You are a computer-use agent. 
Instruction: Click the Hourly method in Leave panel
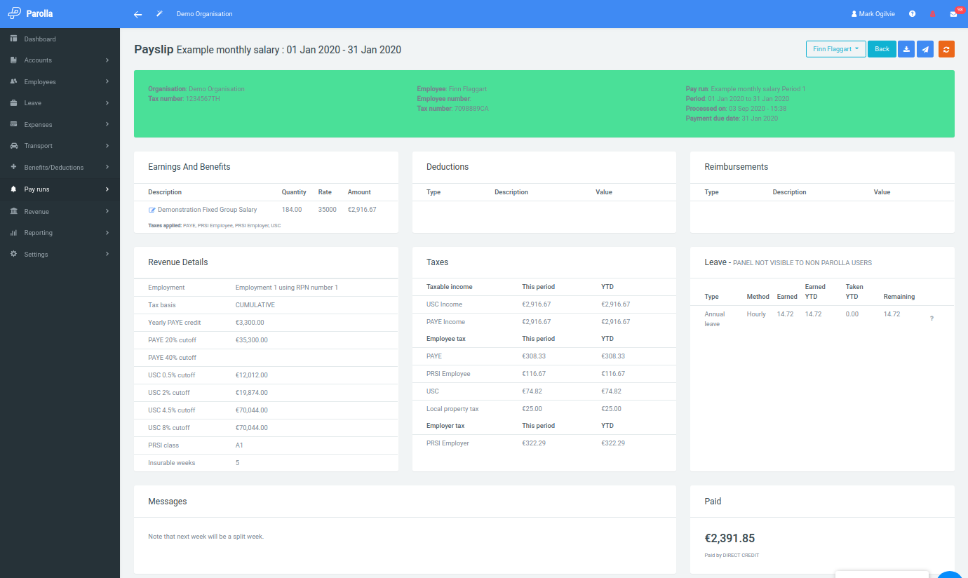756,314
